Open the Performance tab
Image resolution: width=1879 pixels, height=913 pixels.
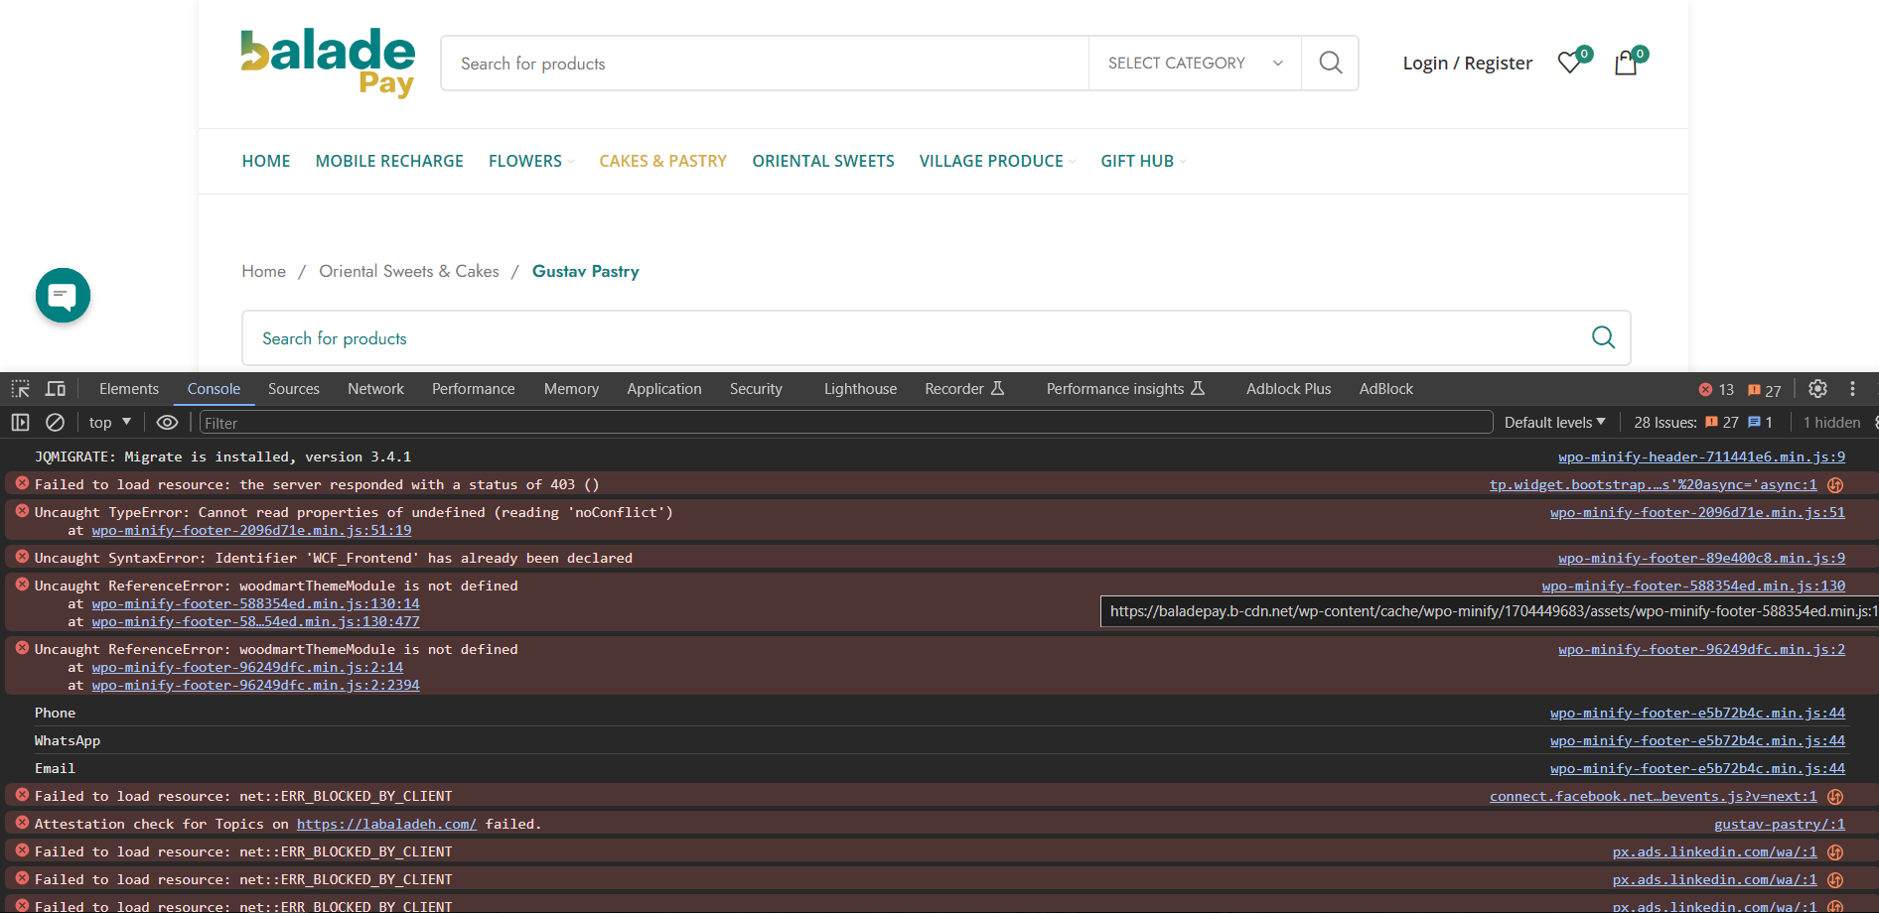point(473,389)
